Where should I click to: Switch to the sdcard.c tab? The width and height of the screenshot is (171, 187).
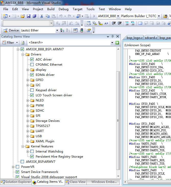(x=151, y=38)
